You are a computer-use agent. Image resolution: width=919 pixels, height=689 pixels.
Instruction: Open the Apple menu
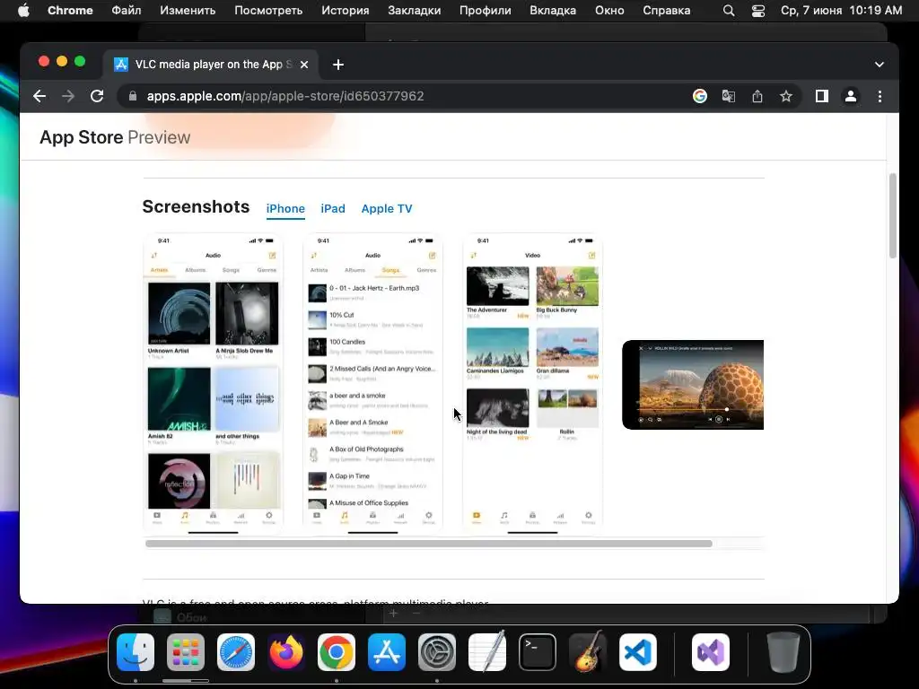[23, 11]
